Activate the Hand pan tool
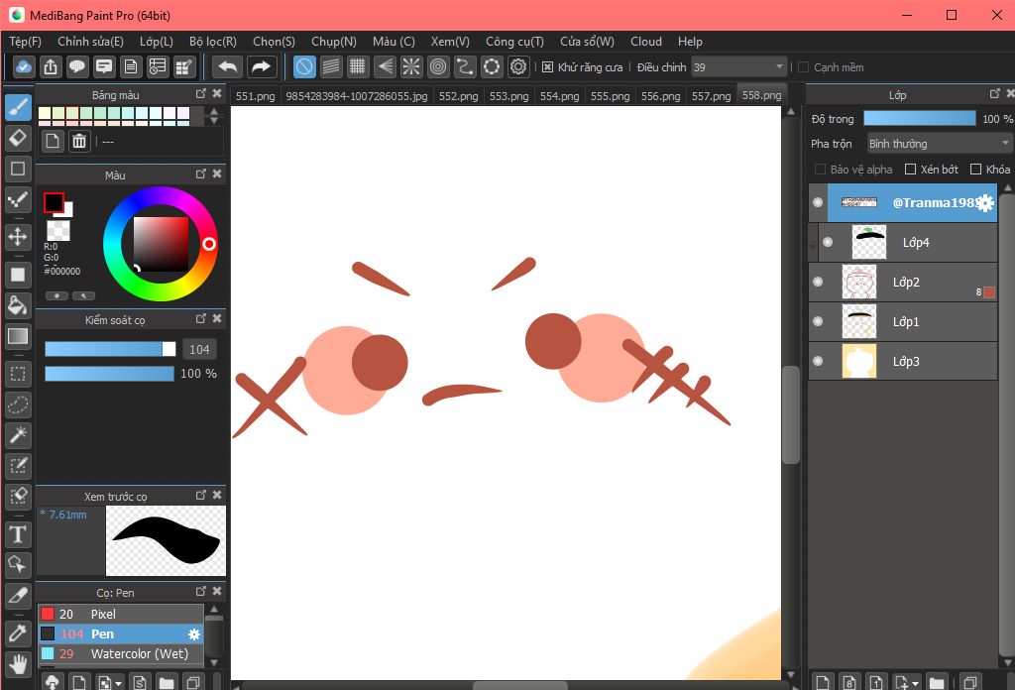Viewport: 1015px width, 690px height. coord(18,662)
